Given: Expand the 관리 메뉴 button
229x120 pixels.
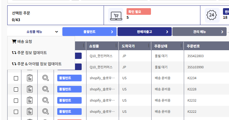Looking at the screenshot, I should pyautogui.click(x=199, y=32).
